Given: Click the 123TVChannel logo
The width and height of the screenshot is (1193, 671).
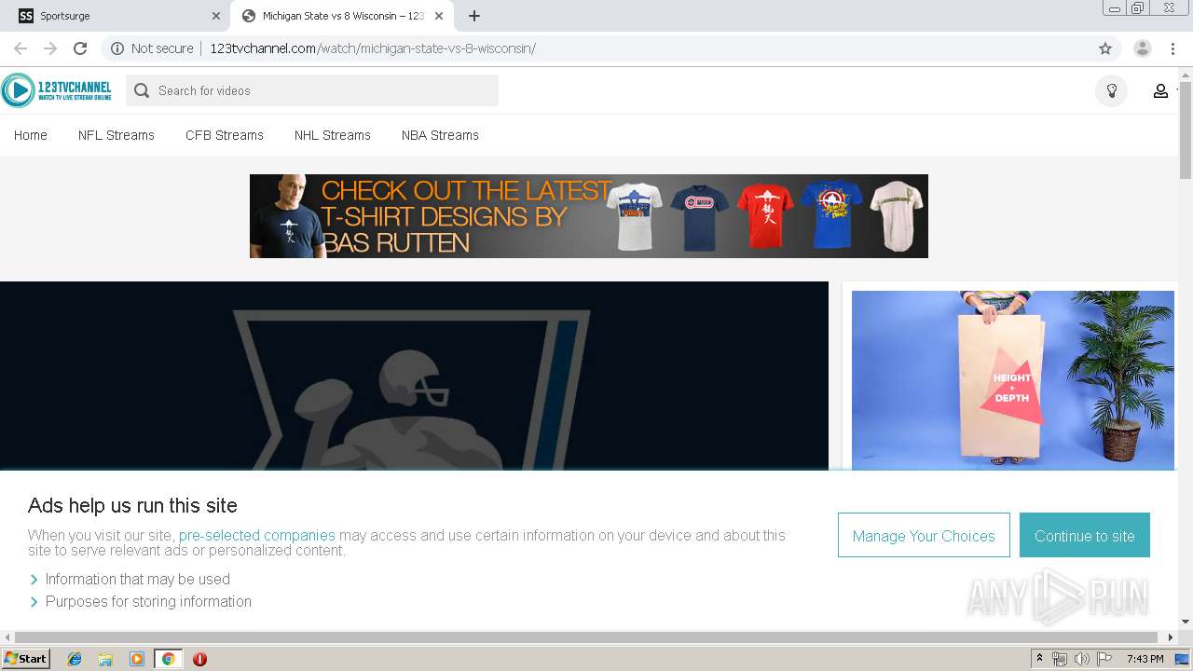Looking at the screenshot, I should click(x=57, y=90).
